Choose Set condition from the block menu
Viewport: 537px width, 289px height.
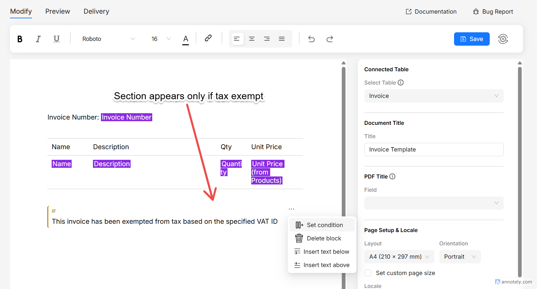coord(322,225)
